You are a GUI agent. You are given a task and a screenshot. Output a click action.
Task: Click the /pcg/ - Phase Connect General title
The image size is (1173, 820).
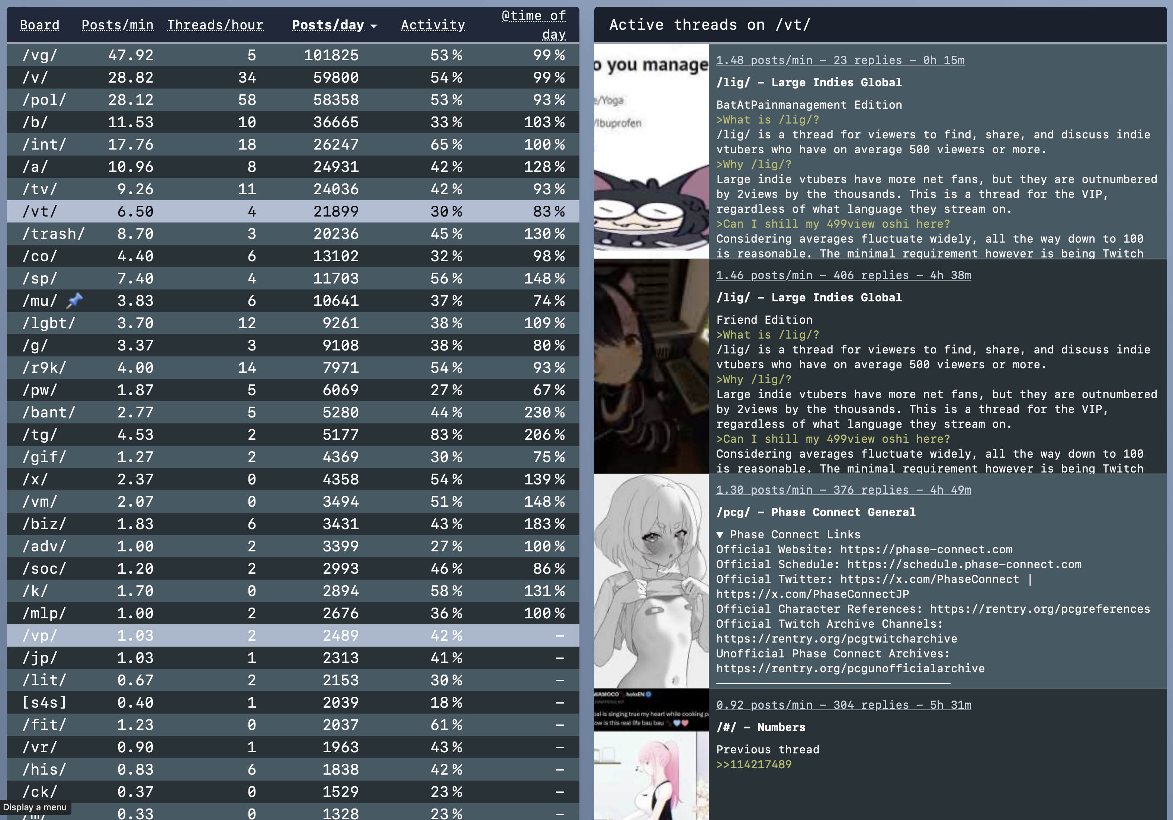tap(816, 512)
